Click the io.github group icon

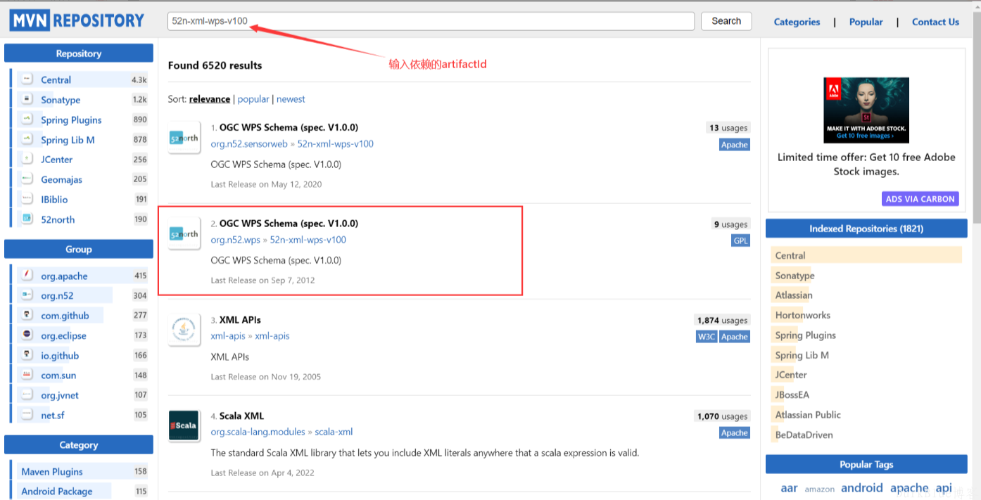click(27, 355)
